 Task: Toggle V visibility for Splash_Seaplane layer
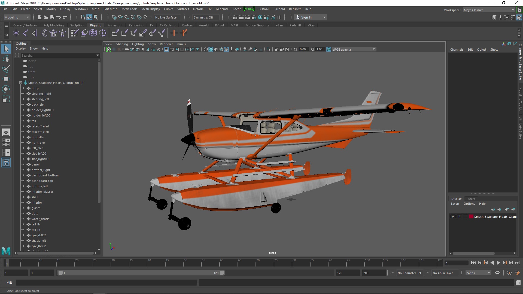pyautogui.click(x=453, y=216)
